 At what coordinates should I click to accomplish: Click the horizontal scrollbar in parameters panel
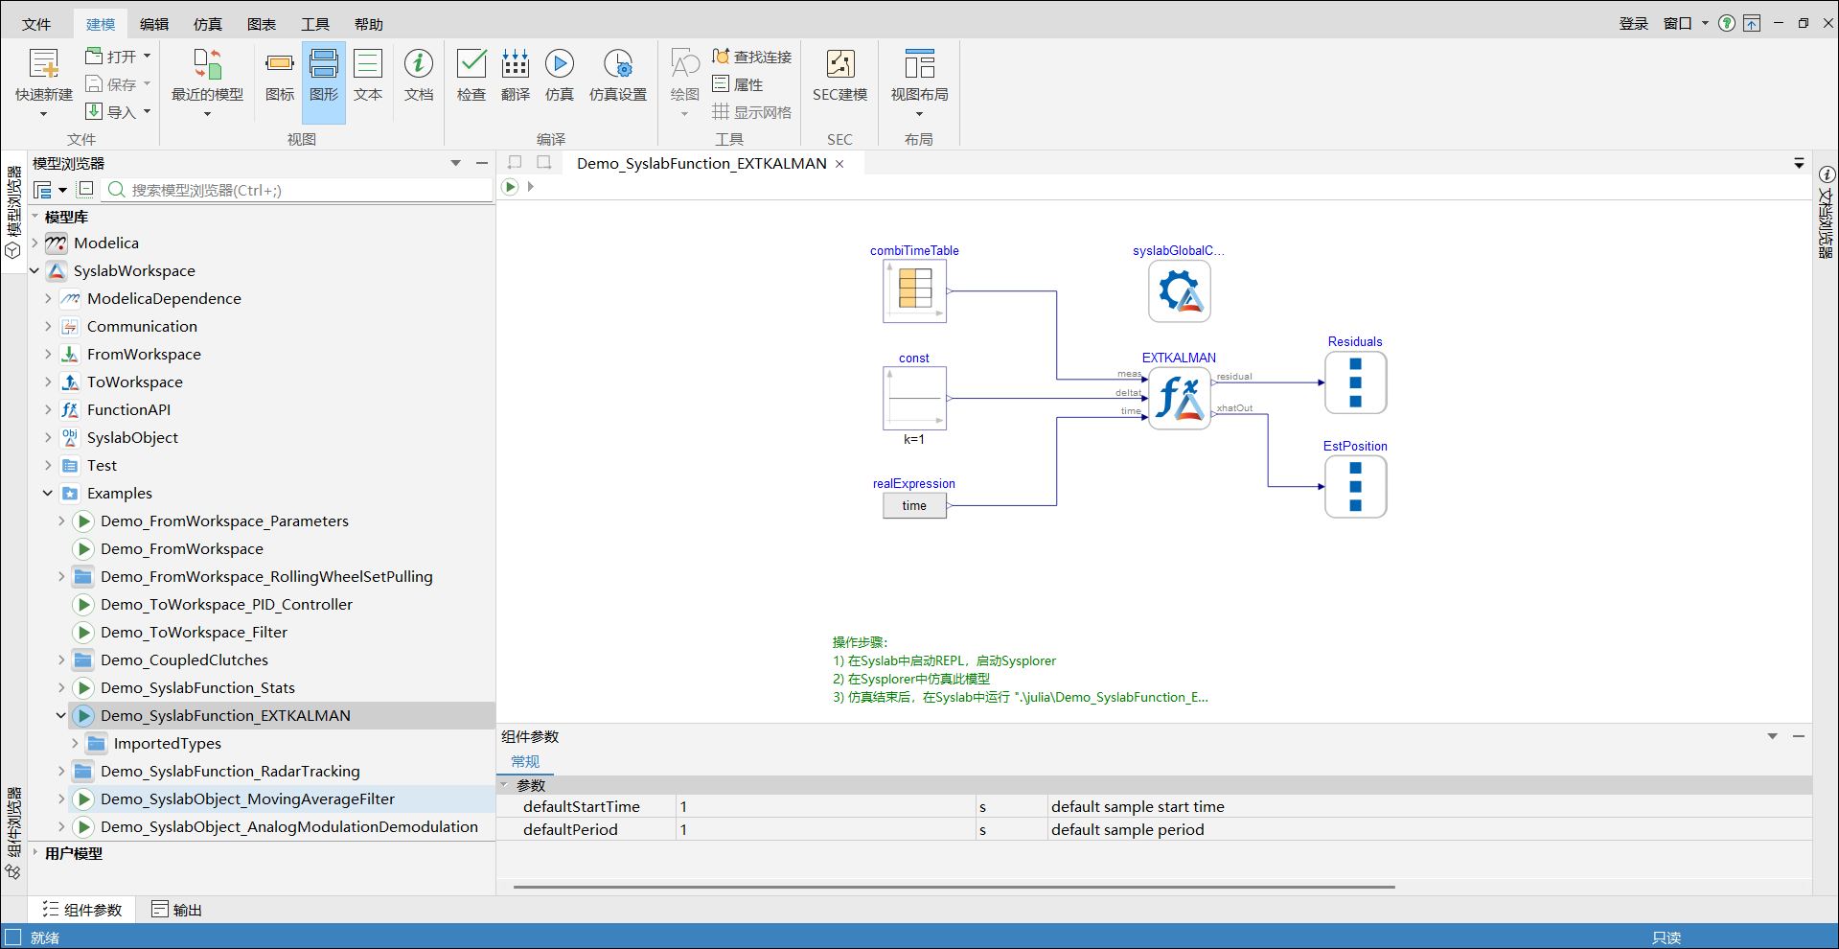point(954,888)
